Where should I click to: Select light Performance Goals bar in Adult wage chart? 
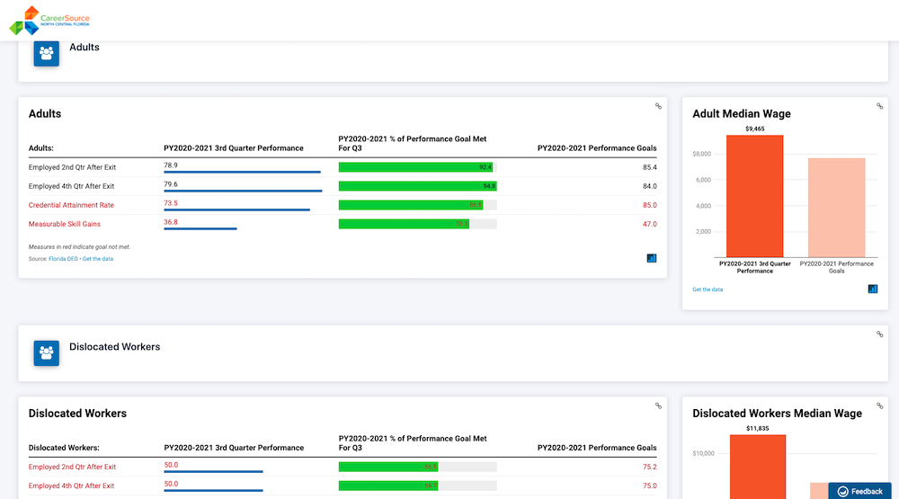[836, 208]
